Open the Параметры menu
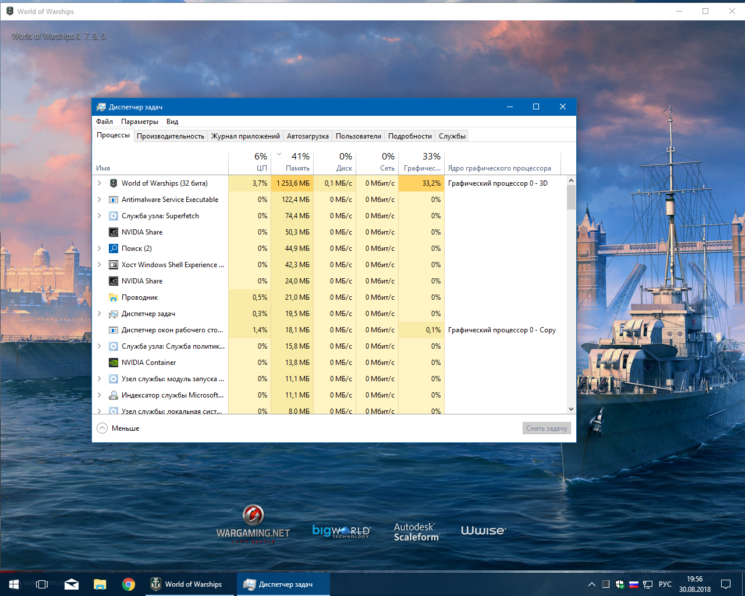The image size is (745, 596). (140, 122)
